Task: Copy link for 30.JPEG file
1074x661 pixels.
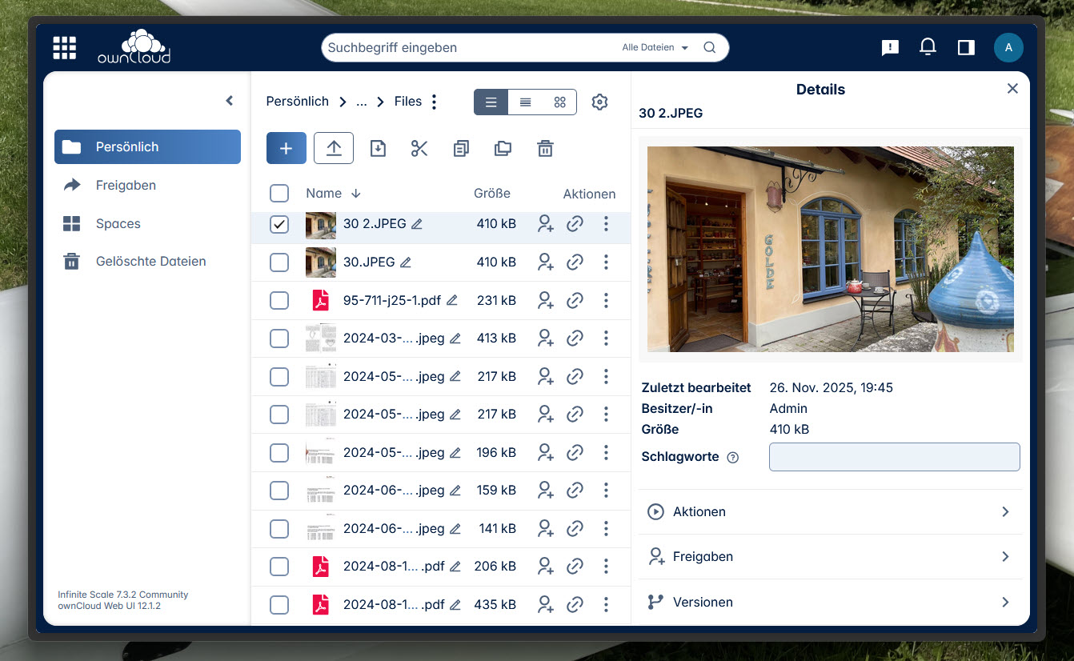Action: tap(575, 262)
